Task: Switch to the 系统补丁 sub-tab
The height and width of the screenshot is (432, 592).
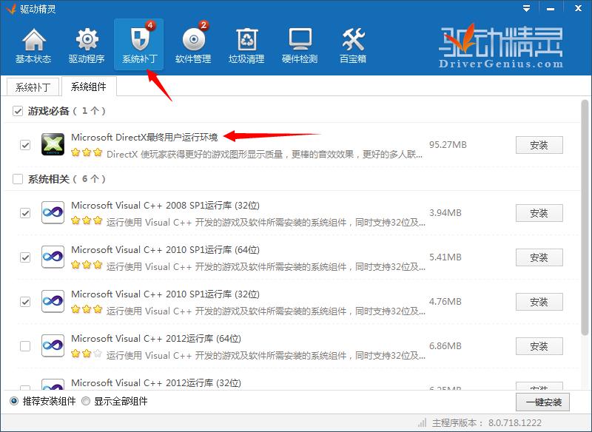Action: (x=33, y=87)
